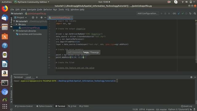Click the Debug toolbar icon
Screen dimensions: 197x111
point(165,14)
